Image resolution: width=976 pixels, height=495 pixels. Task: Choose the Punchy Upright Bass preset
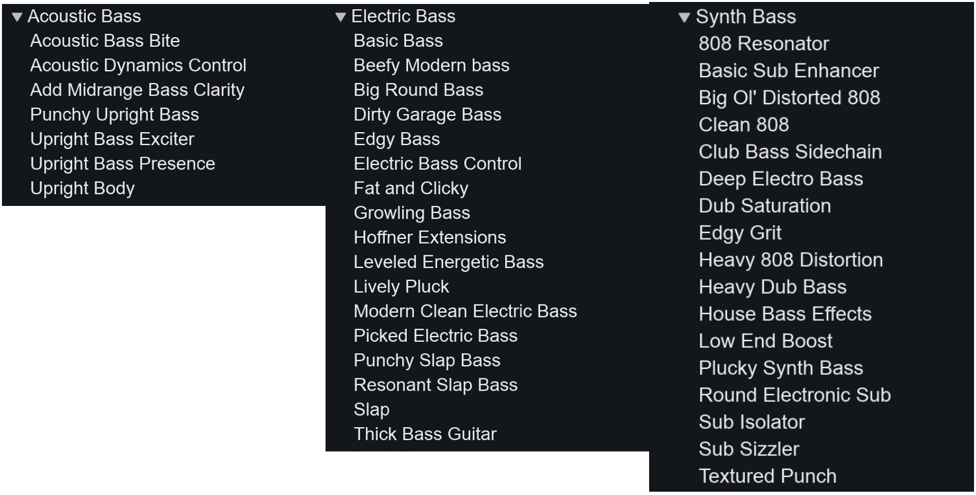point(114,115)
